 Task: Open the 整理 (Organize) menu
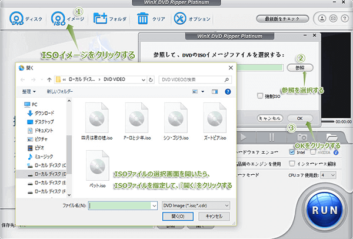pyautogui.click(x=29, y=91)
